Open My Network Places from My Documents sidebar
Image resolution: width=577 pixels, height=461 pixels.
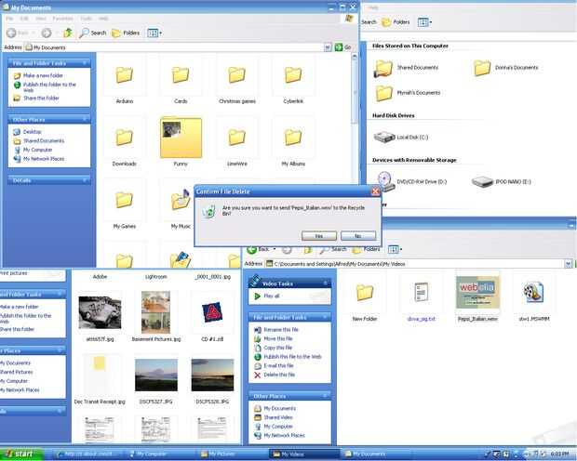click(44, 159)
